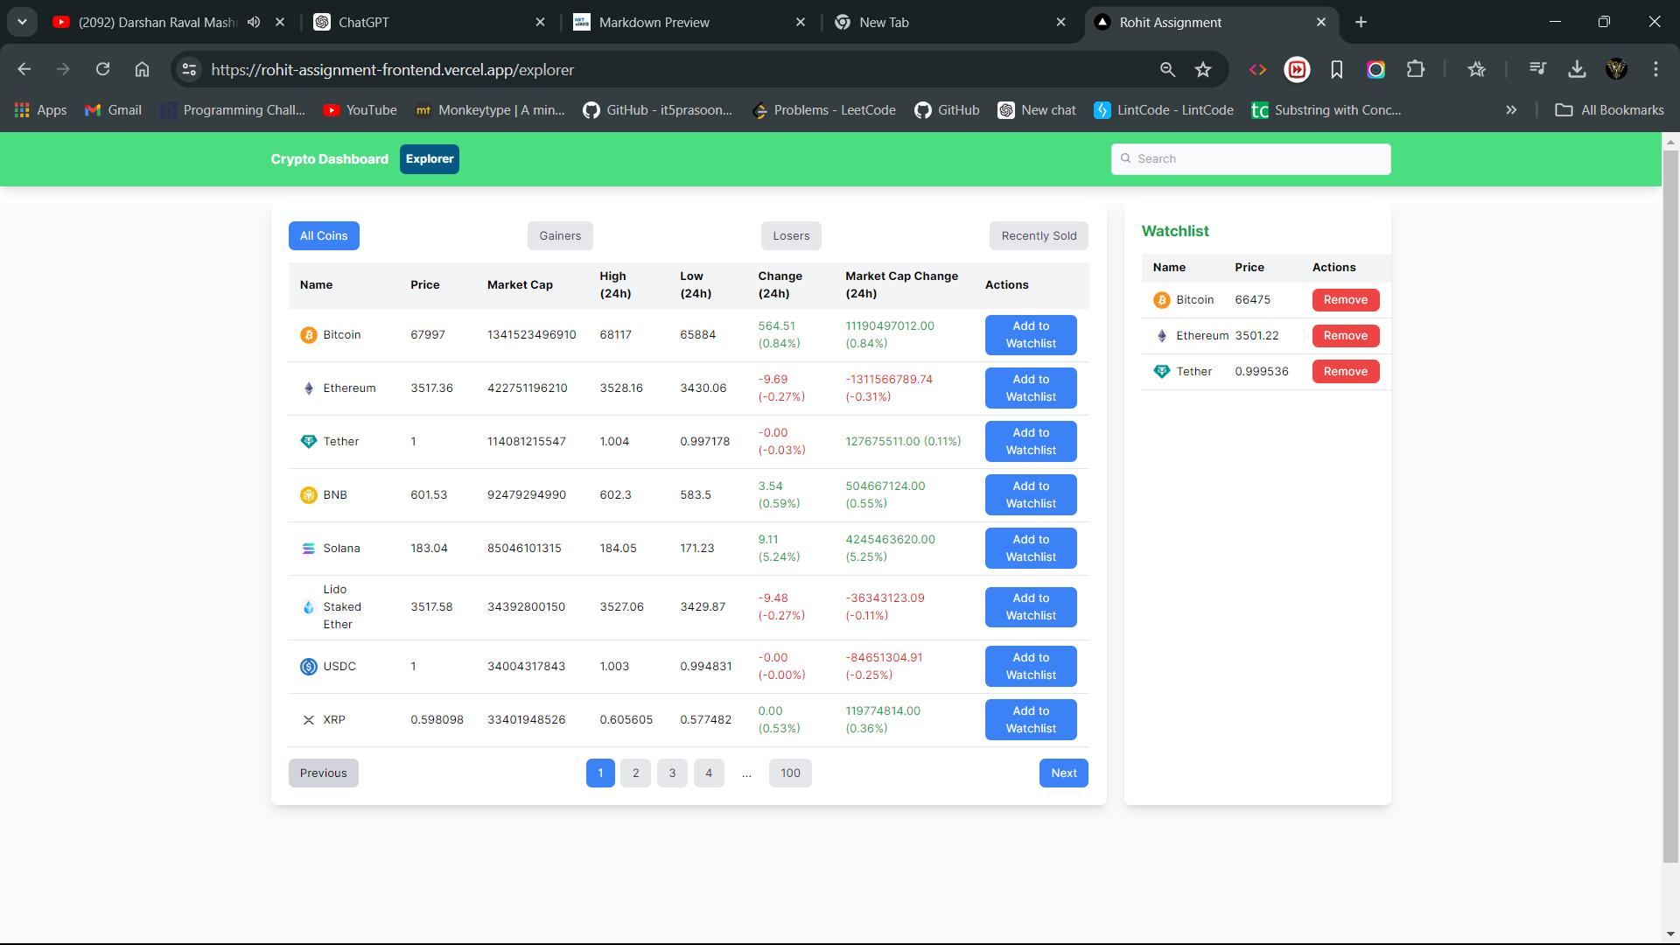Image resolution: width=1680 pixels, height=945 pixels.
Task: Click the BNB coin icon
Action: [x=308, y=495]
